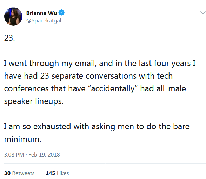View the 145 Likes list

click(57, 173)
